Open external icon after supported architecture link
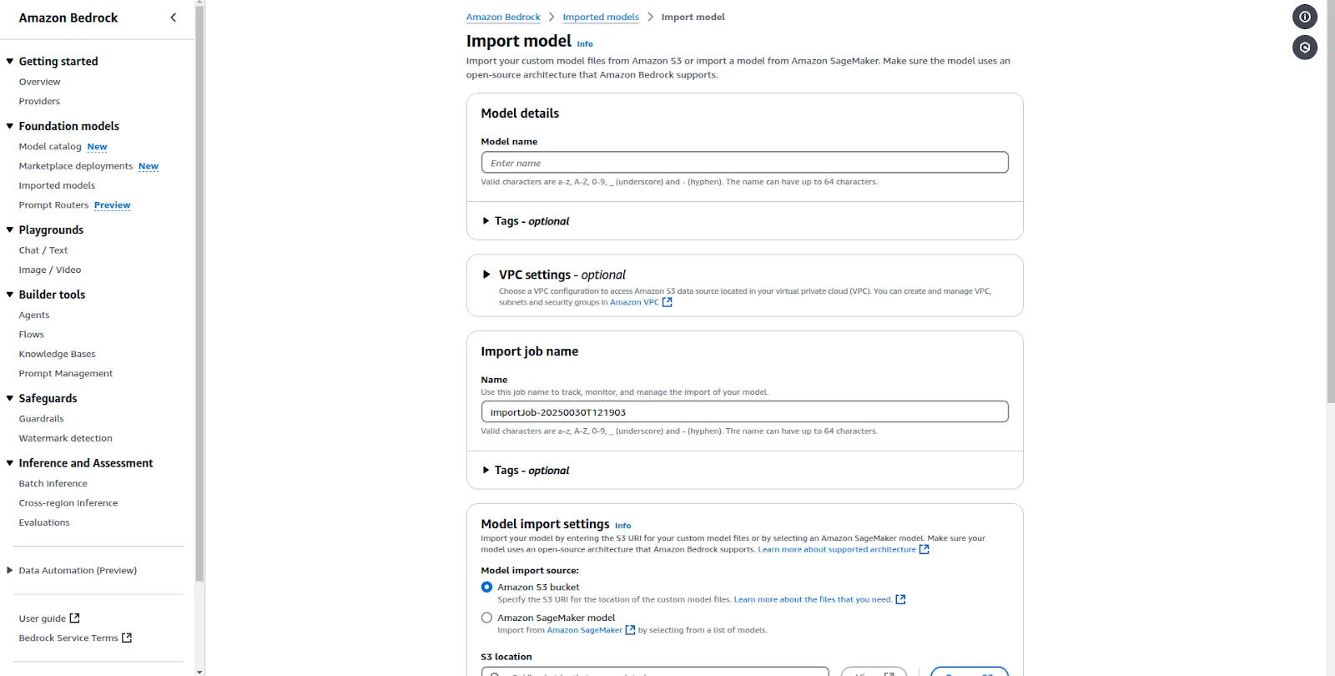This screenshot has width=1335, height=676. pos(924,549)
